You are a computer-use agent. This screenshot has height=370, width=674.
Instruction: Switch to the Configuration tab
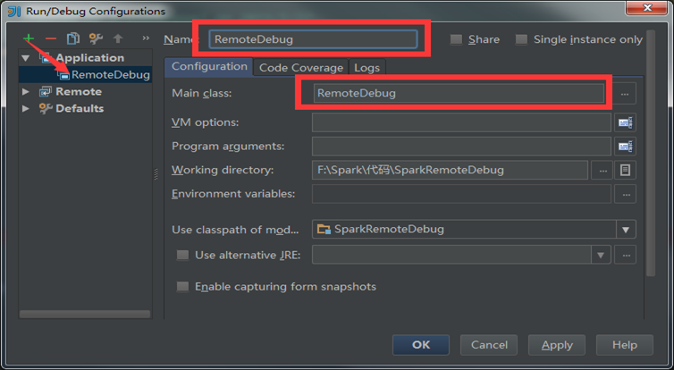(x=209, y=67)
